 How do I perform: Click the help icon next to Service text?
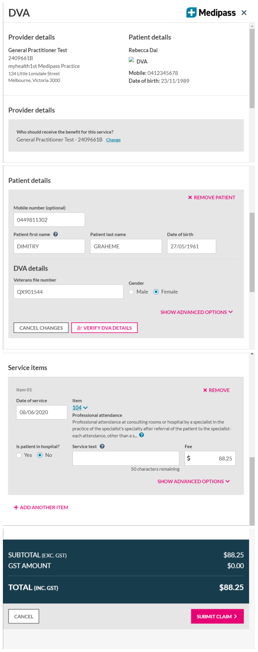(102, 446)
